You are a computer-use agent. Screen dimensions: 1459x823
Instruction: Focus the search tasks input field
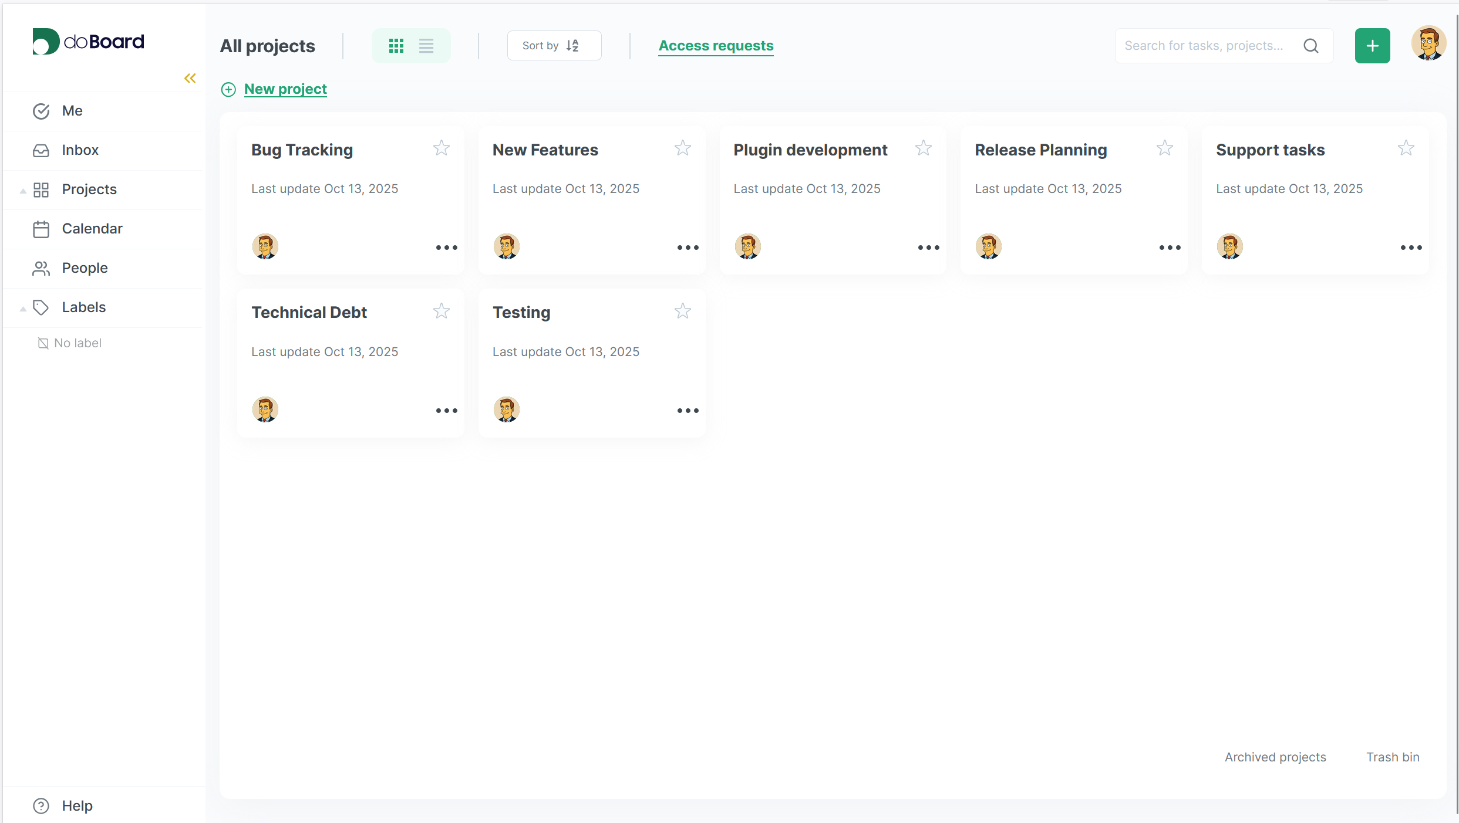(x=1204, y=46)
